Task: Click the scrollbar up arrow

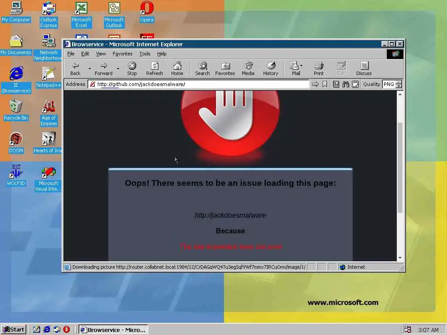Action: click(x=400, y=94)
